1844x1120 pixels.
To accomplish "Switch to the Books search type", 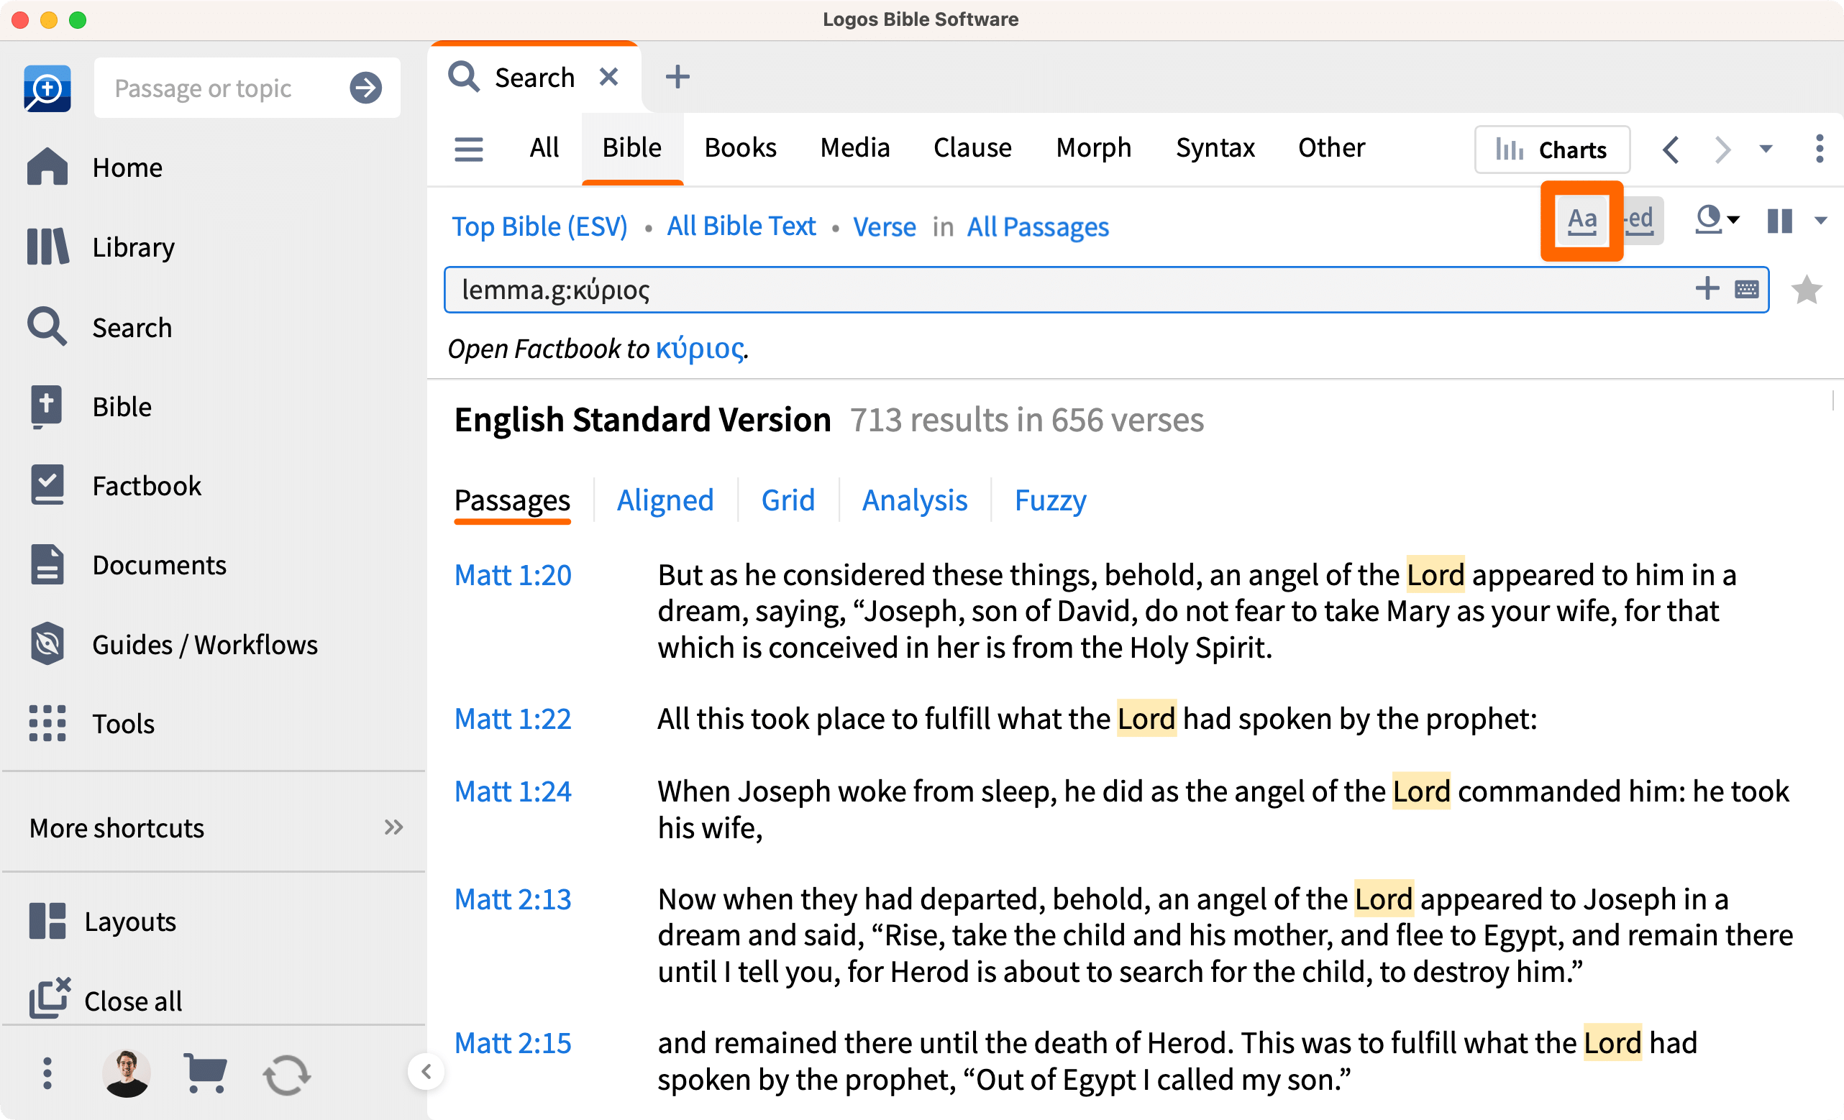I will [x=740, y=147].
